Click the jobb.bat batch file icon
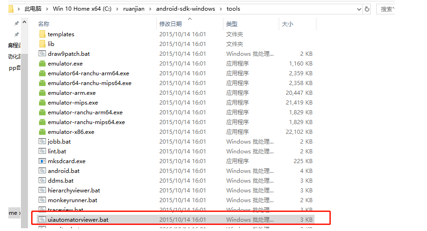The height and width of the screenshot is (231, 427). 42,141
